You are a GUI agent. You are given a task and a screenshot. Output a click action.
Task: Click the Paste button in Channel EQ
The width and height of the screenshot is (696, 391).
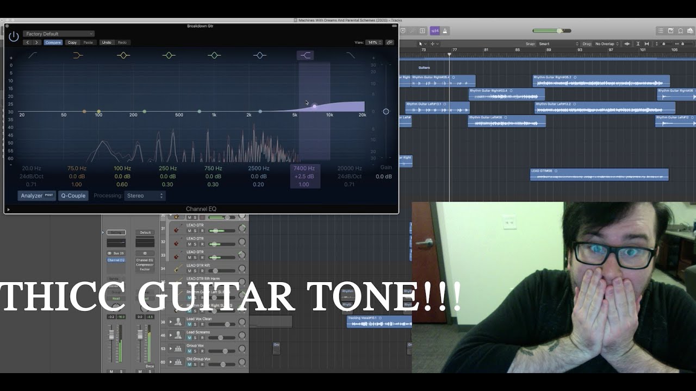[88, 42]
